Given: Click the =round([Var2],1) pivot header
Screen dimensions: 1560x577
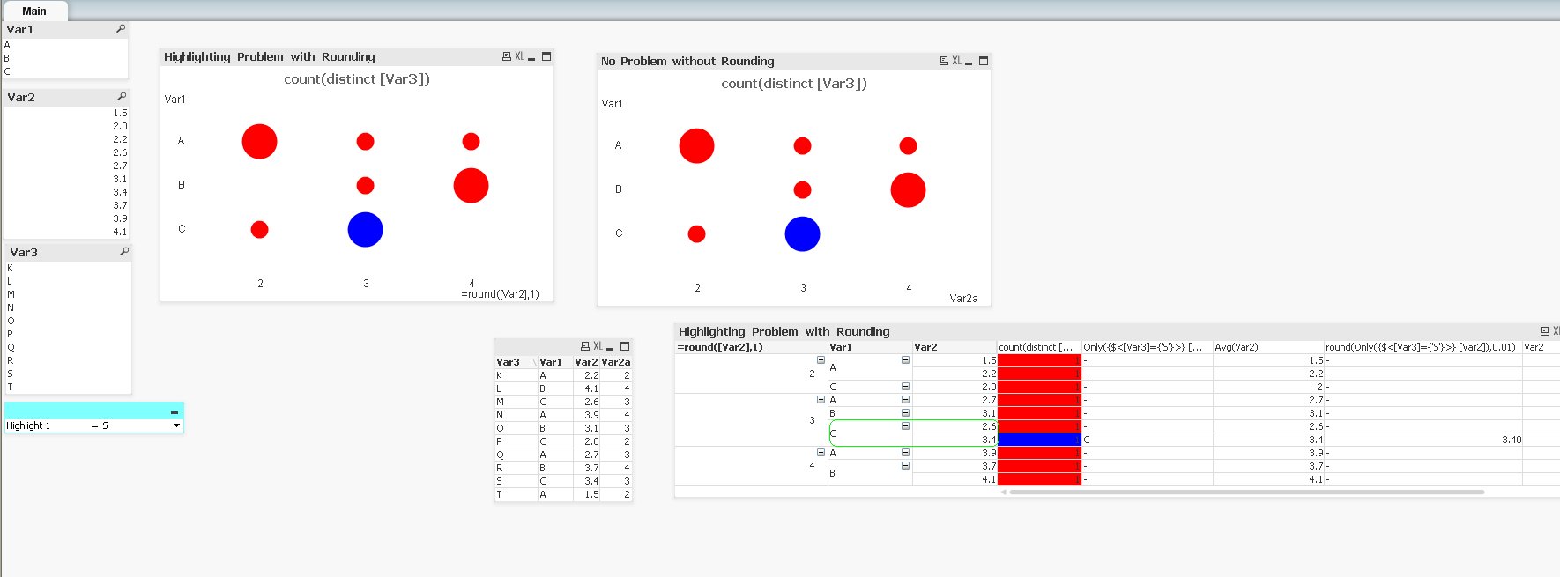Looking at the screenshot, I should pyautogui.click(x=751, y=347).
